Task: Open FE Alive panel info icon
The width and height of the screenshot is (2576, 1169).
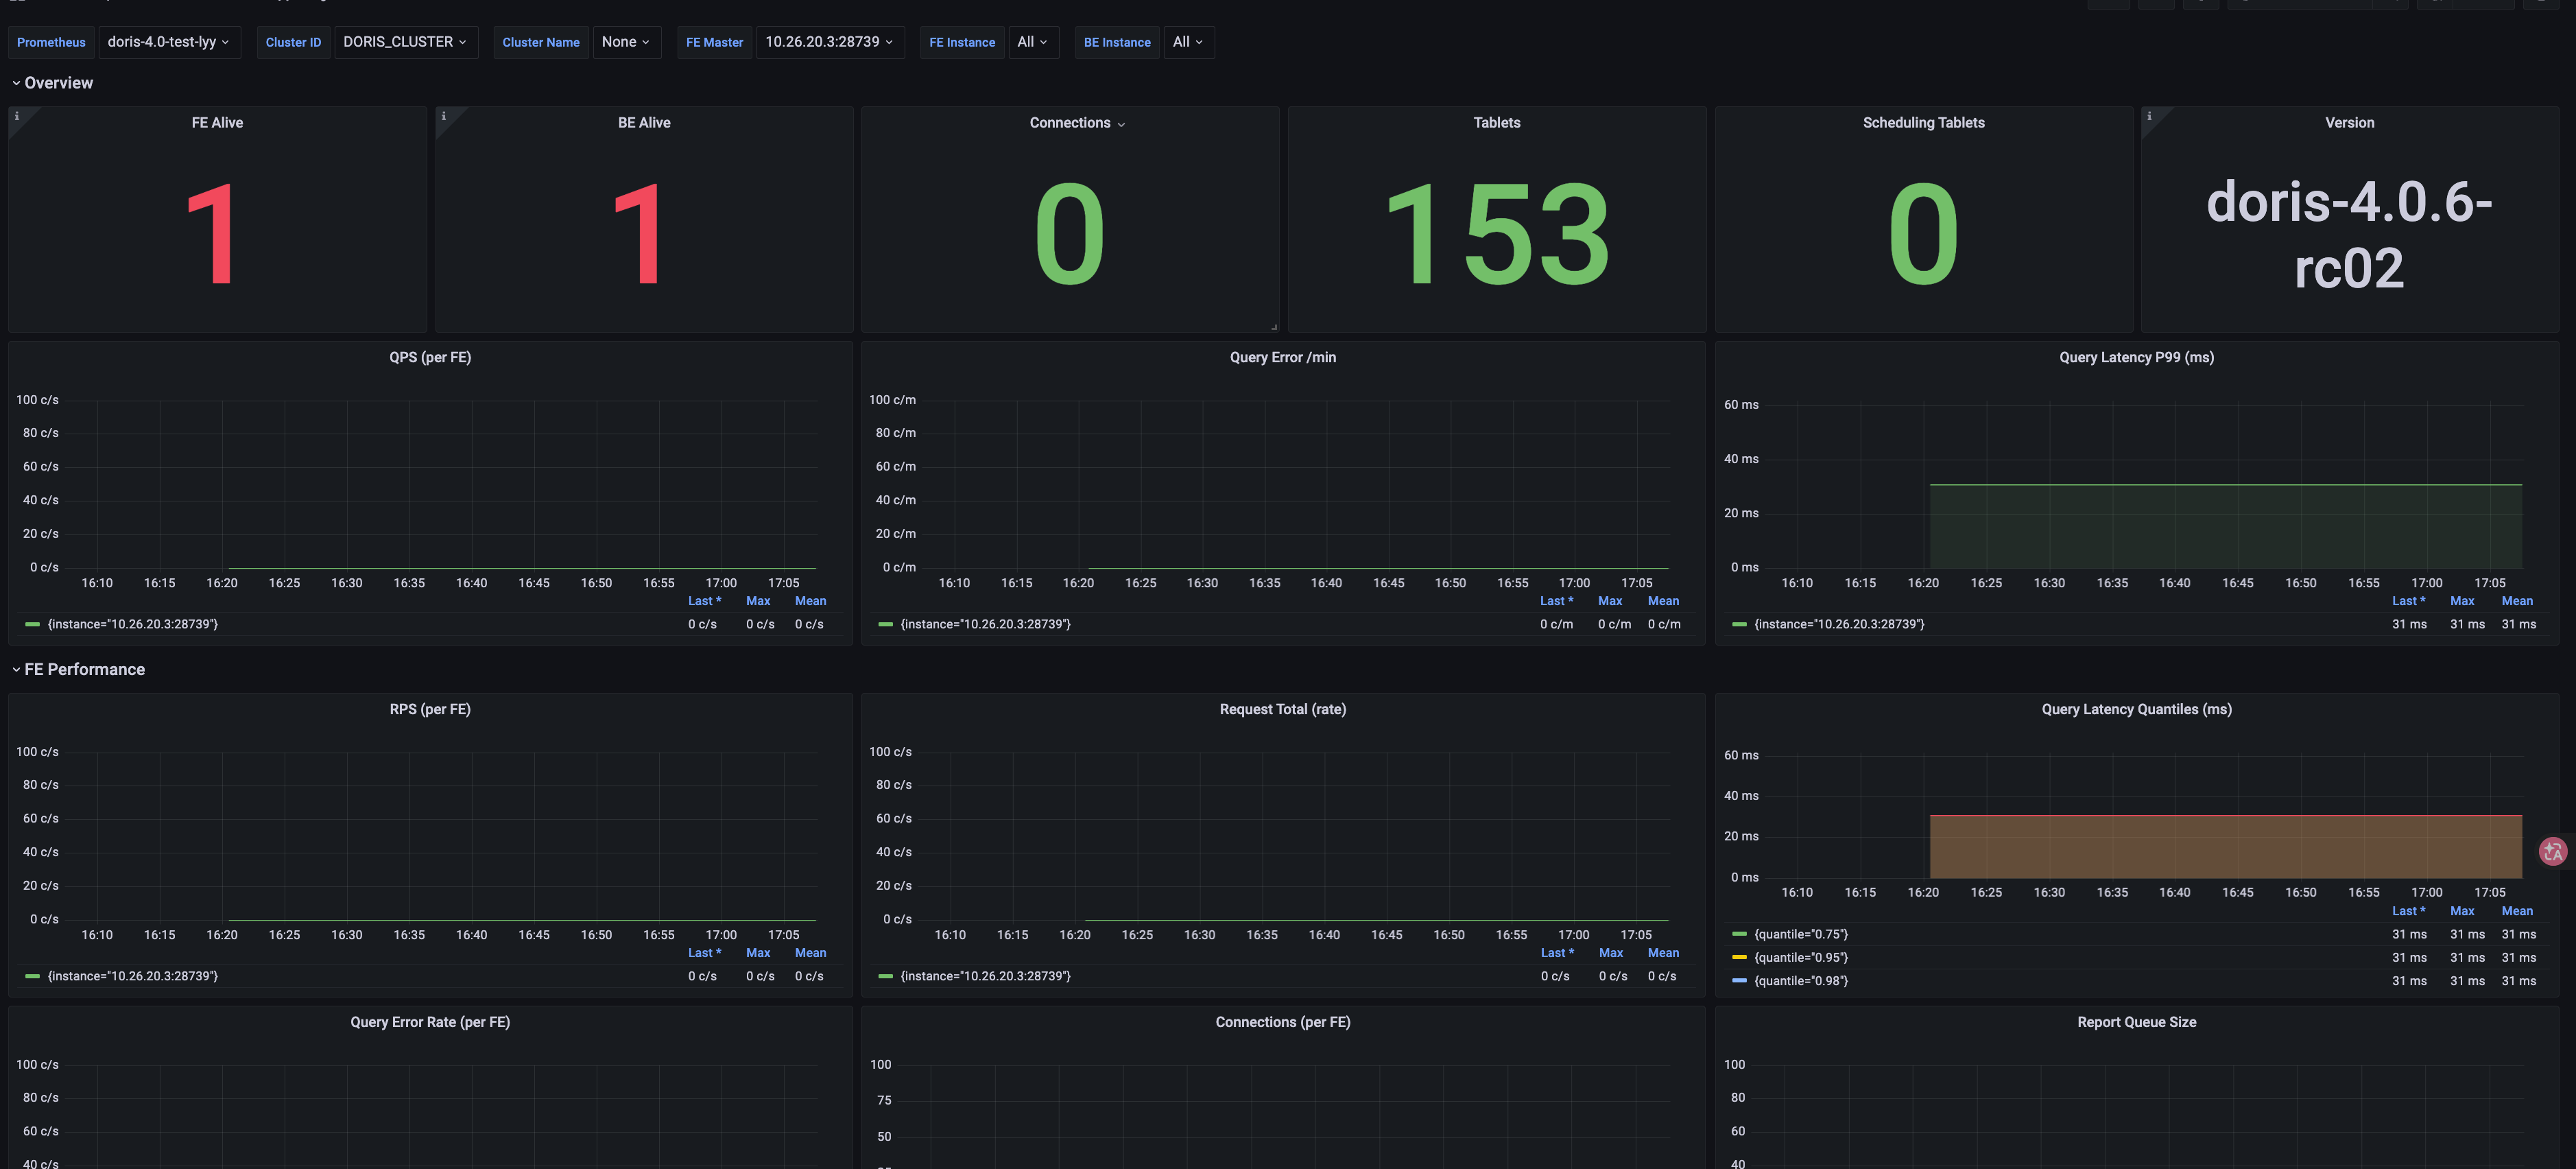Action: (x=17, y=116)
